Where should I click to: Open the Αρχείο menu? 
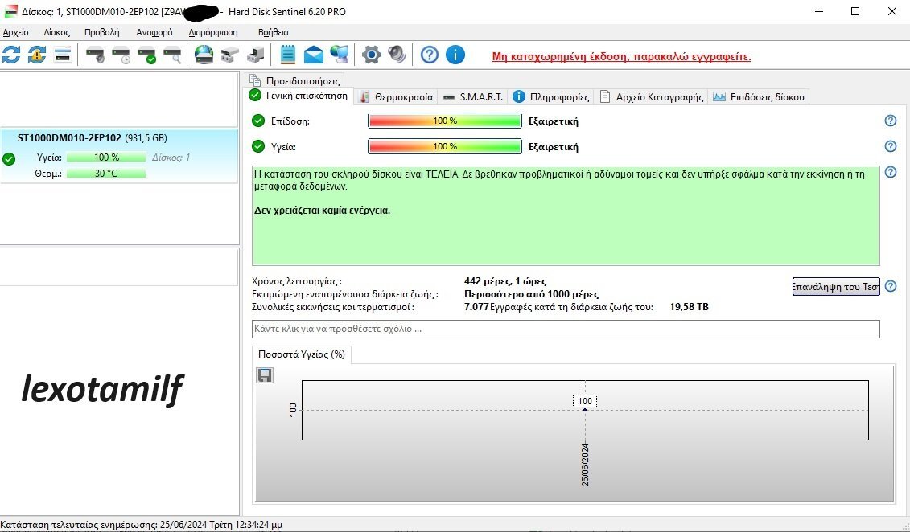click(x=15, y=32)
